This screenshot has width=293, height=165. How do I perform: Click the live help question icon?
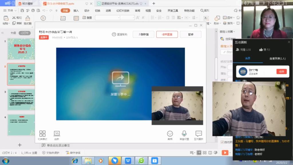click(114, 34)
